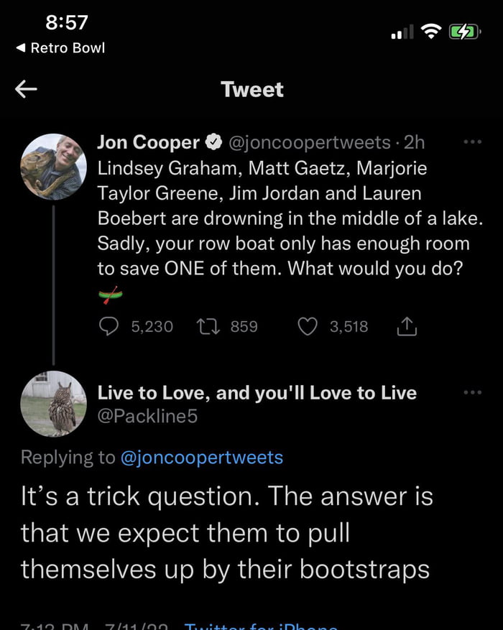Like Jon Cooper's tweet
The image size is (503, 630).
tap(308, 327)
